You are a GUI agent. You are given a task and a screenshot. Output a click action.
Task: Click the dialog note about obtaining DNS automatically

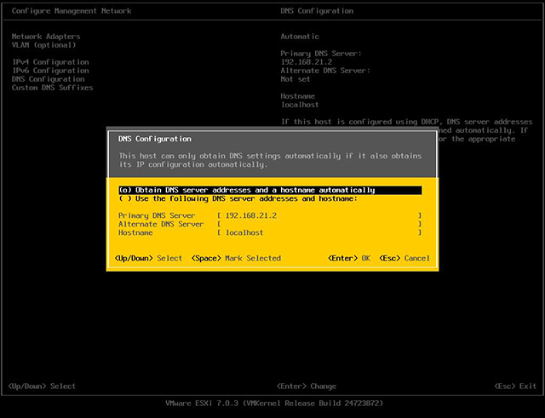coord(270,160)
